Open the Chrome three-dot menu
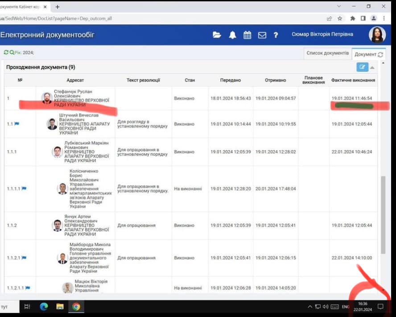The height and width of the screenshot is (317, 396). pos(384,18)
